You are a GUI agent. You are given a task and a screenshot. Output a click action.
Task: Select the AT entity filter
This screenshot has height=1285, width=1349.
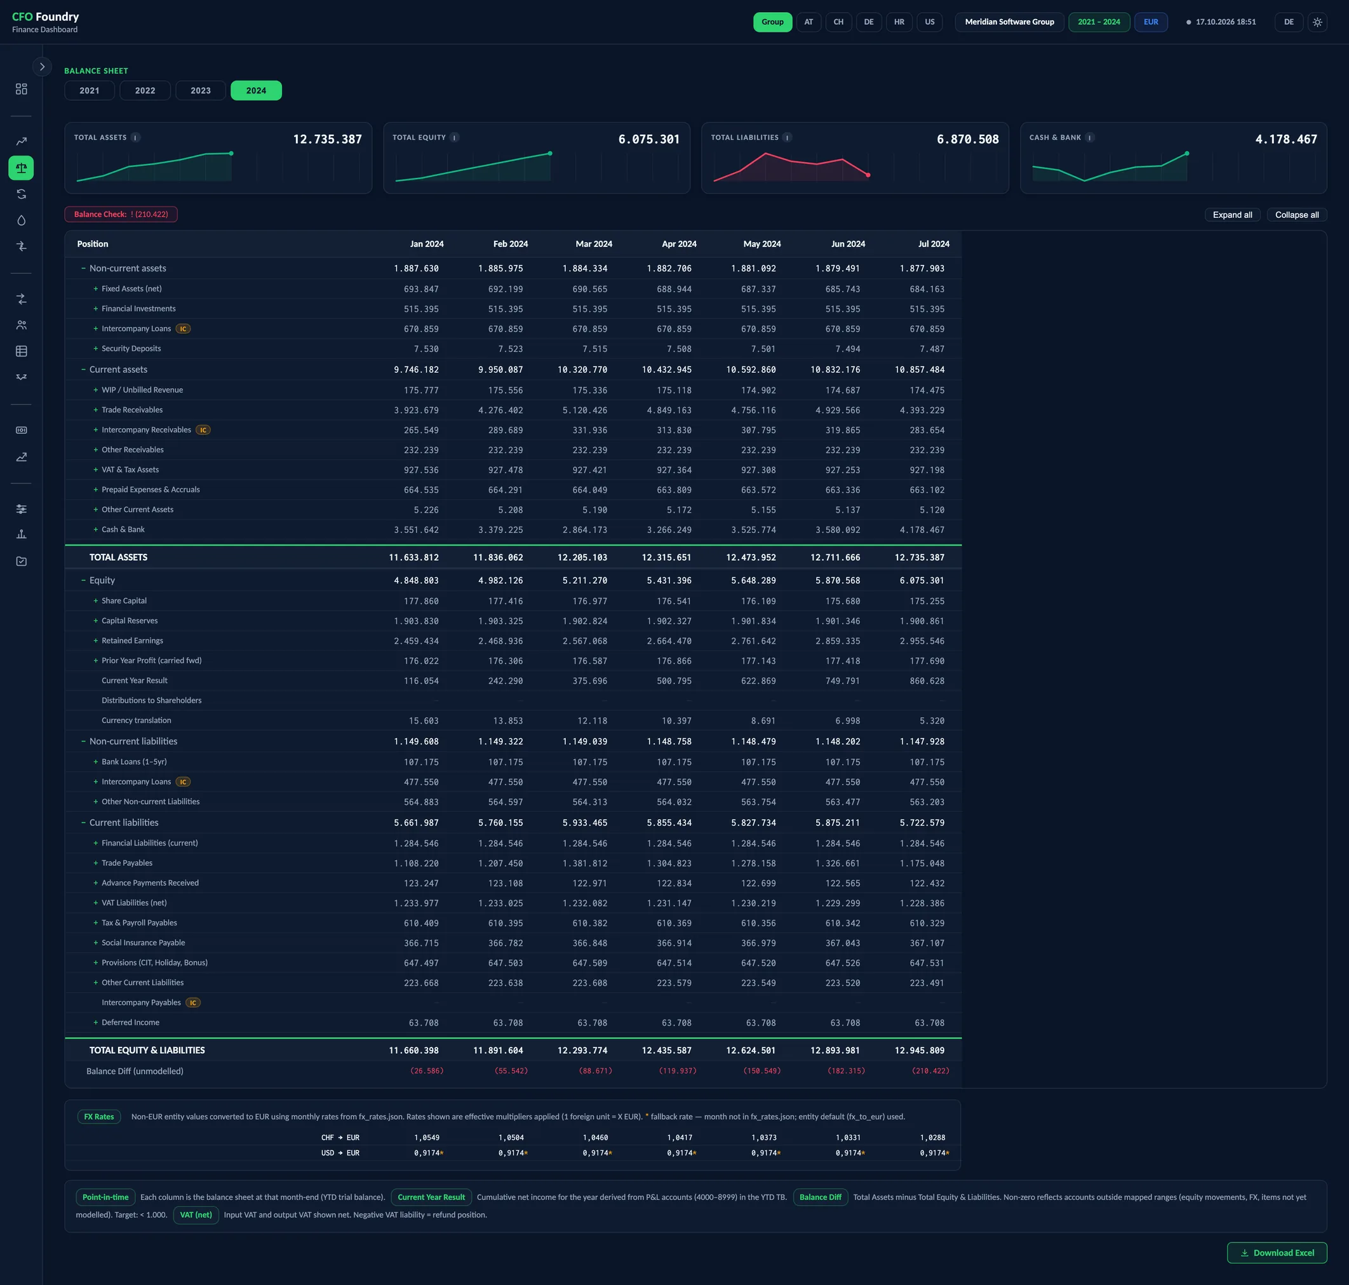point(809,22)
